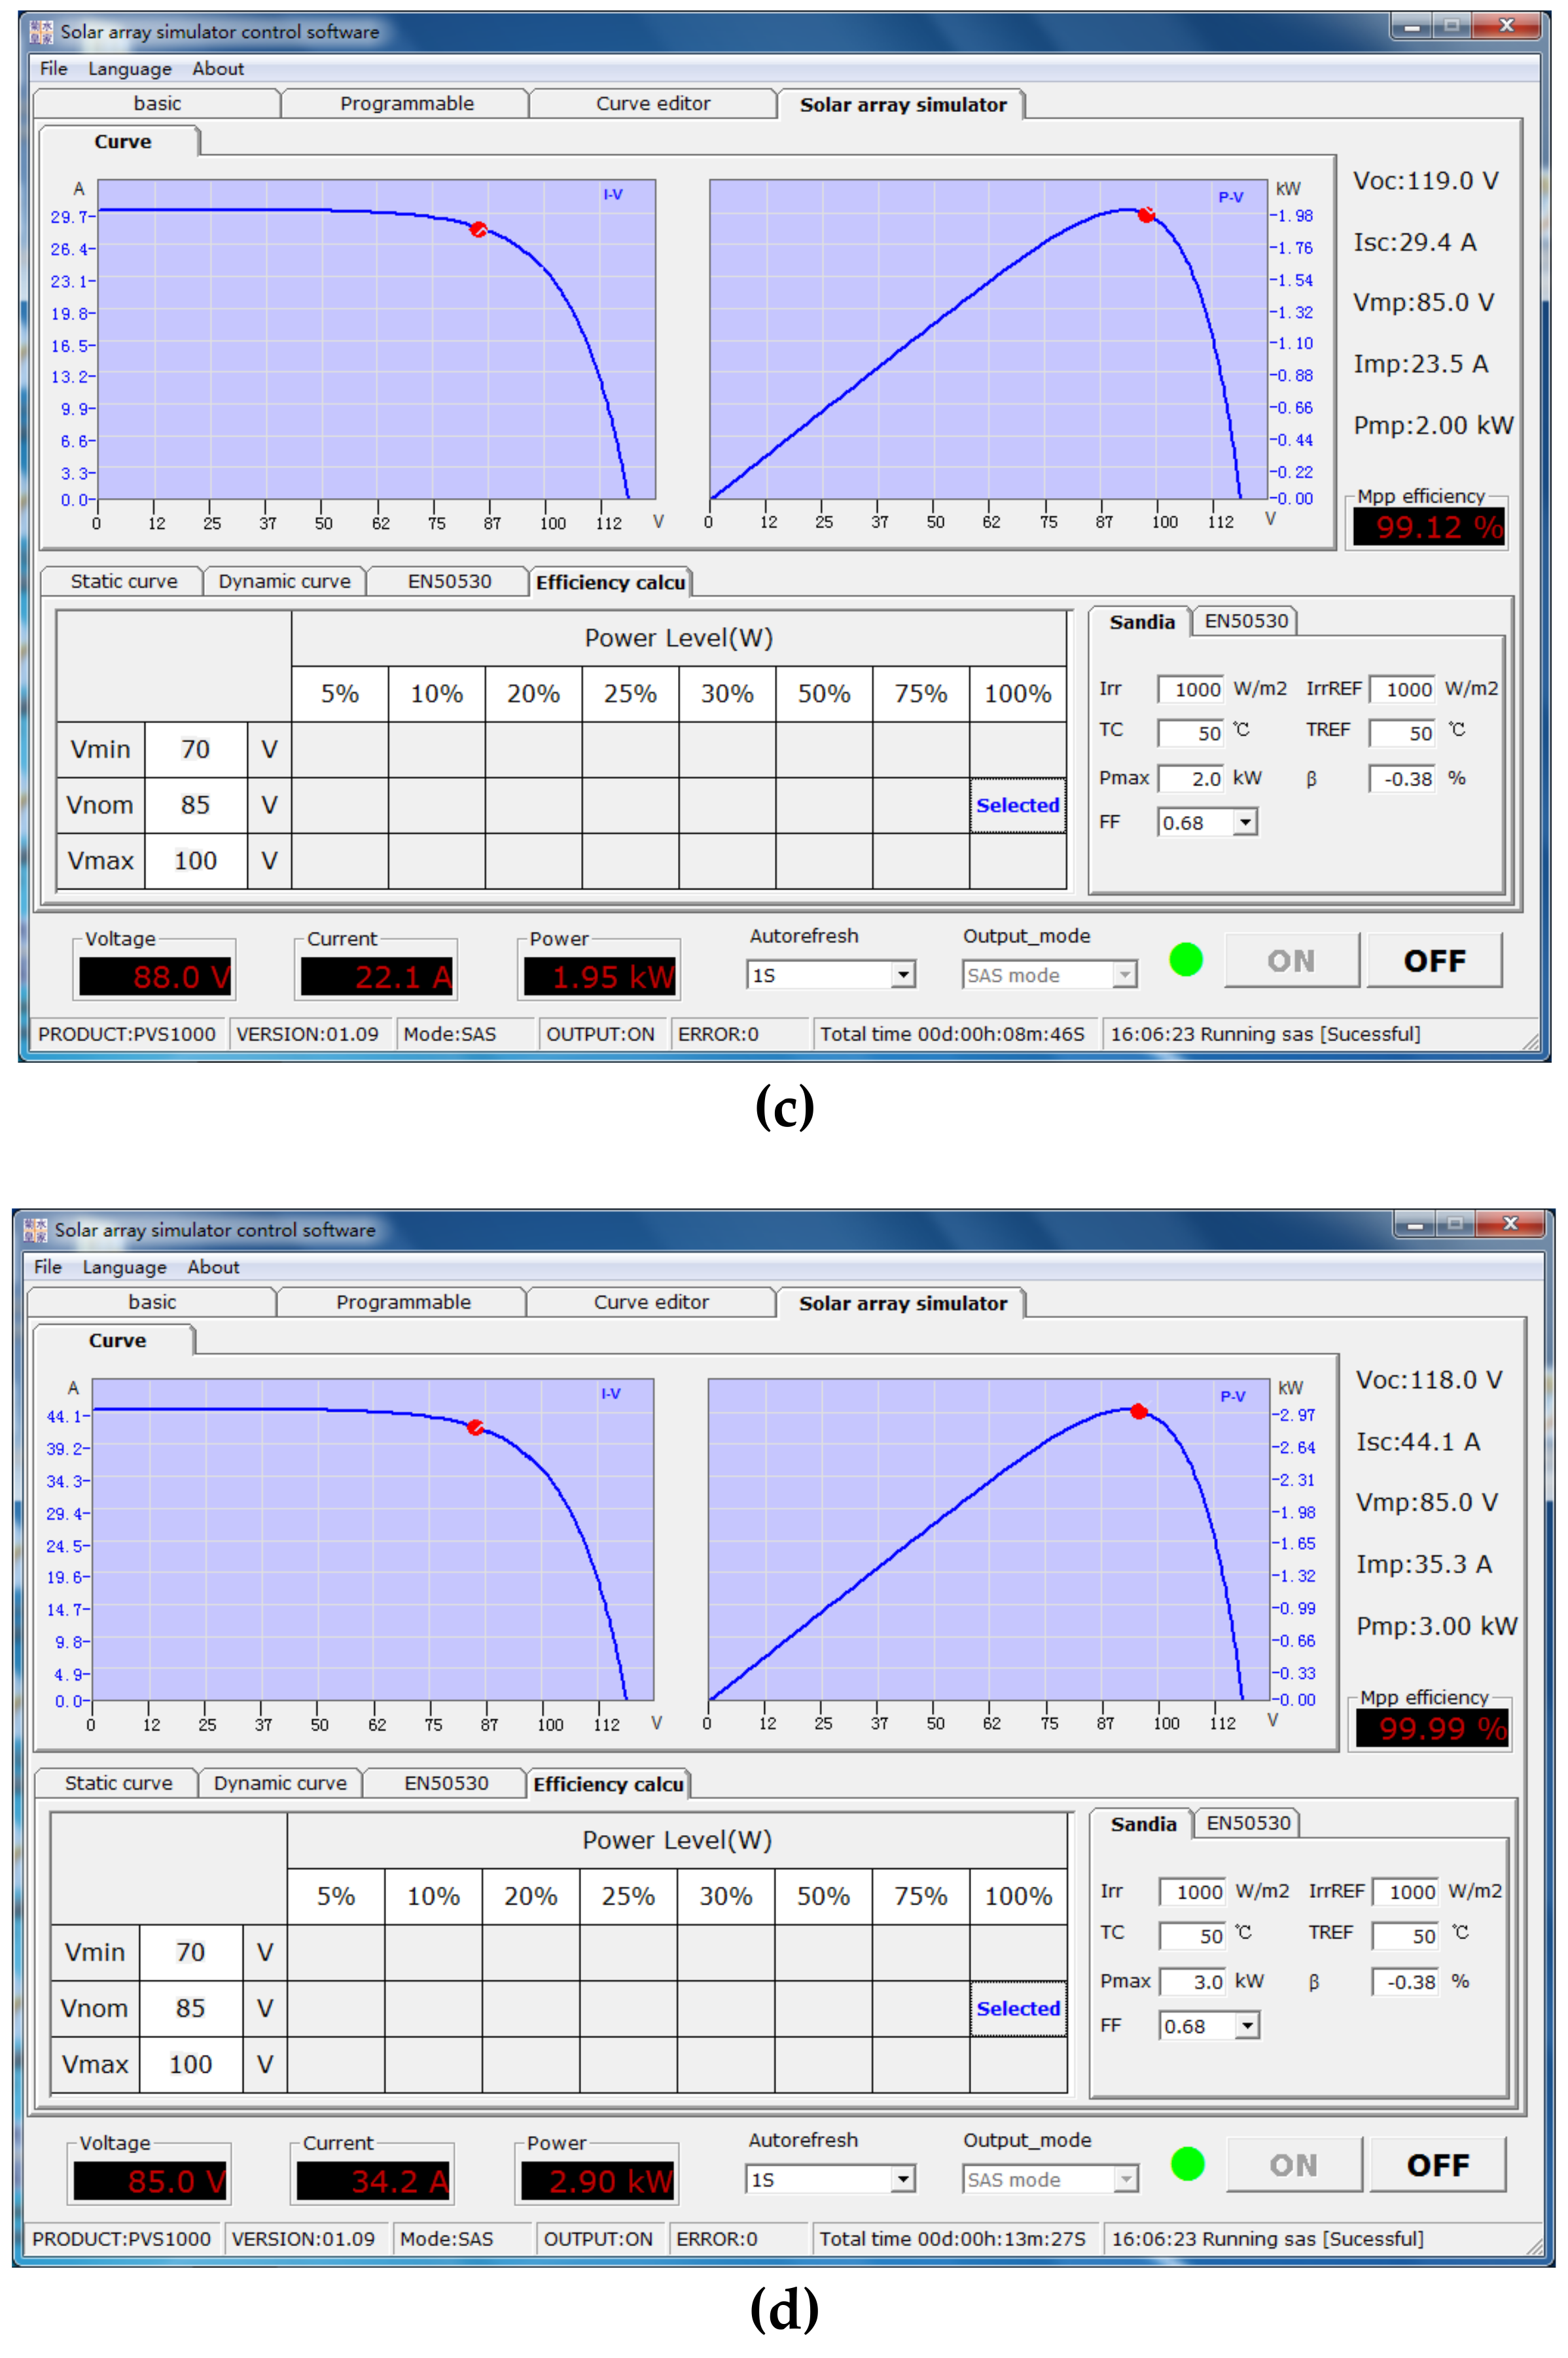Select Dynamic curve tab in bottom window
This screenshot has height=2358, width=1568.
280,1783
